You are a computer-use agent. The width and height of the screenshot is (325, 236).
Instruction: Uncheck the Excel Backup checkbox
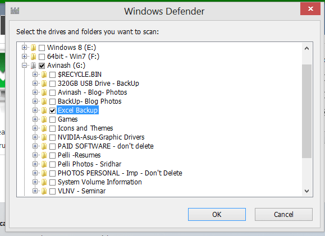52,110
